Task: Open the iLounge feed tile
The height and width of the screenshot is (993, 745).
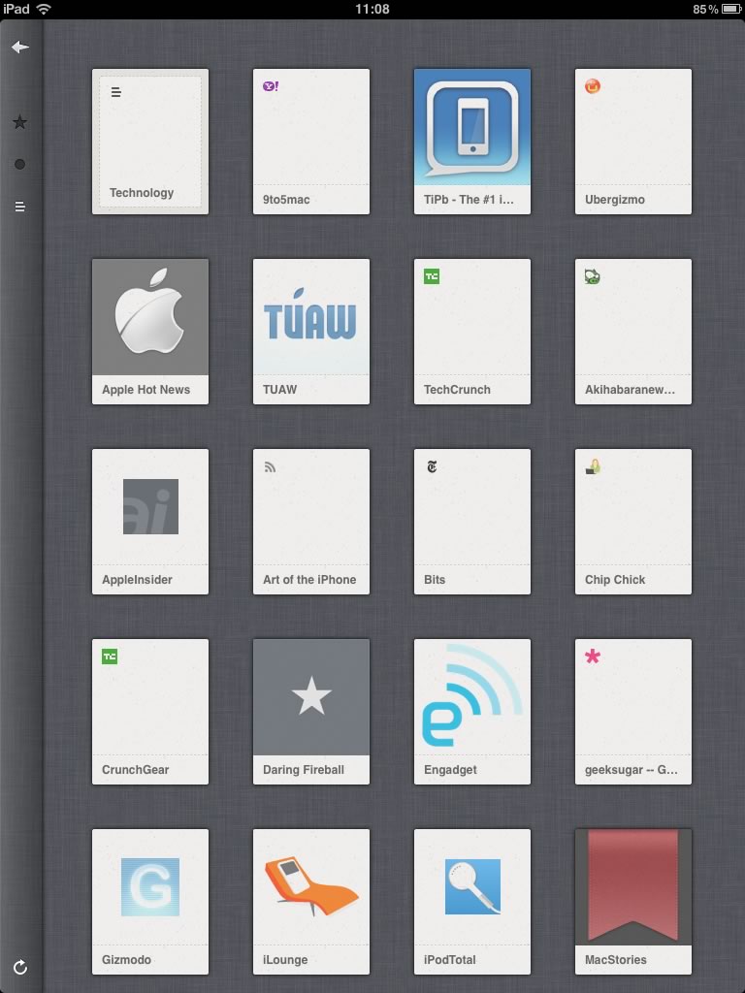Action: pyautogui.click(x=311, y=901)
